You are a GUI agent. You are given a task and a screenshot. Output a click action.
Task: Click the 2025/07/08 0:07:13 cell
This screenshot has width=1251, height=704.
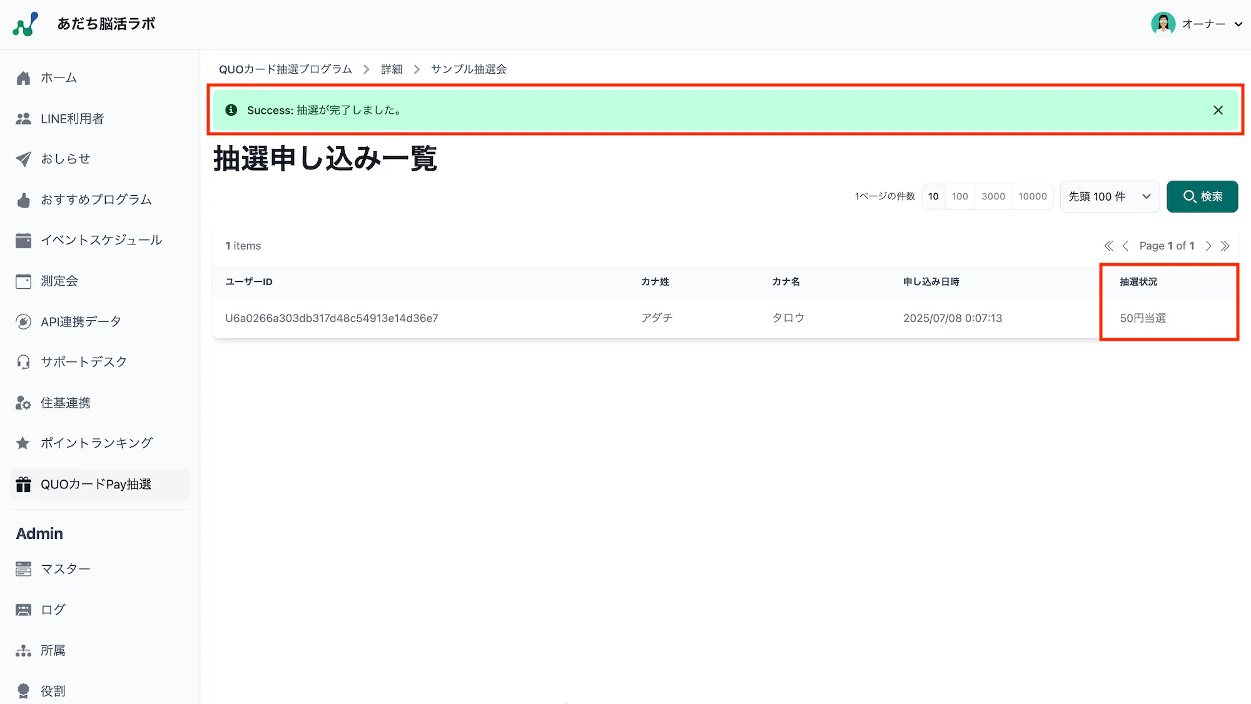click(953, 318)
